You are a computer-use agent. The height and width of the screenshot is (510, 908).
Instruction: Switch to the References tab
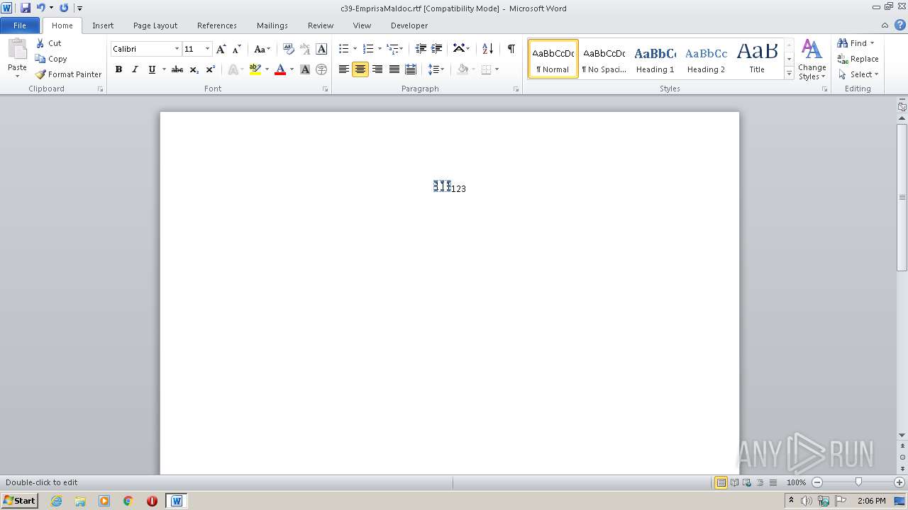coord(217,25)
